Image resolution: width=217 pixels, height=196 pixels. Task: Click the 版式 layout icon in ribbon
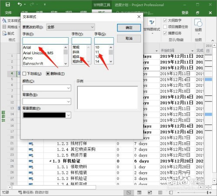[x=4, y=33]
